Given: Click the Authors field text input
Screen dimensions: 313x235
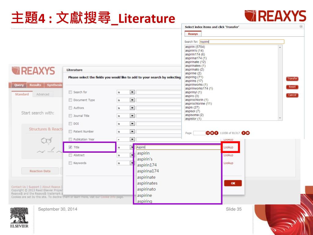Looking at the screenshot, I should point(159,108).
